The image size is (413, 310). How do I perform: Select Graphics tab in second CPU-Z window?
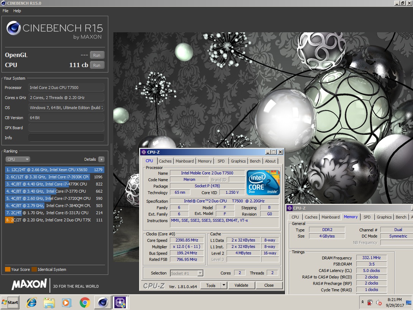tap(384, 217)
